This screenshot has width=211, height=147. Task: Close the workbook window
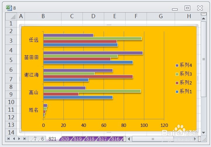(200, 8)
